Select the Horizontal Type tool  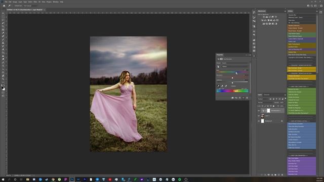coord(3,66)
